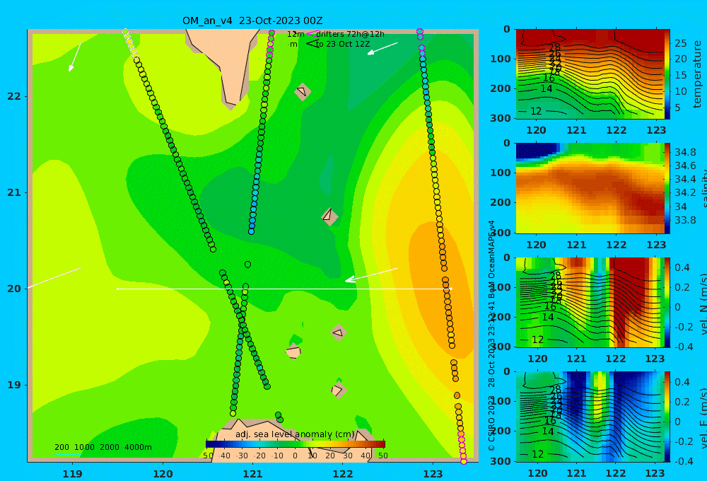Click the 'vel. E (m/s)' axis label
707x481 pixels.
click(703, 418)
